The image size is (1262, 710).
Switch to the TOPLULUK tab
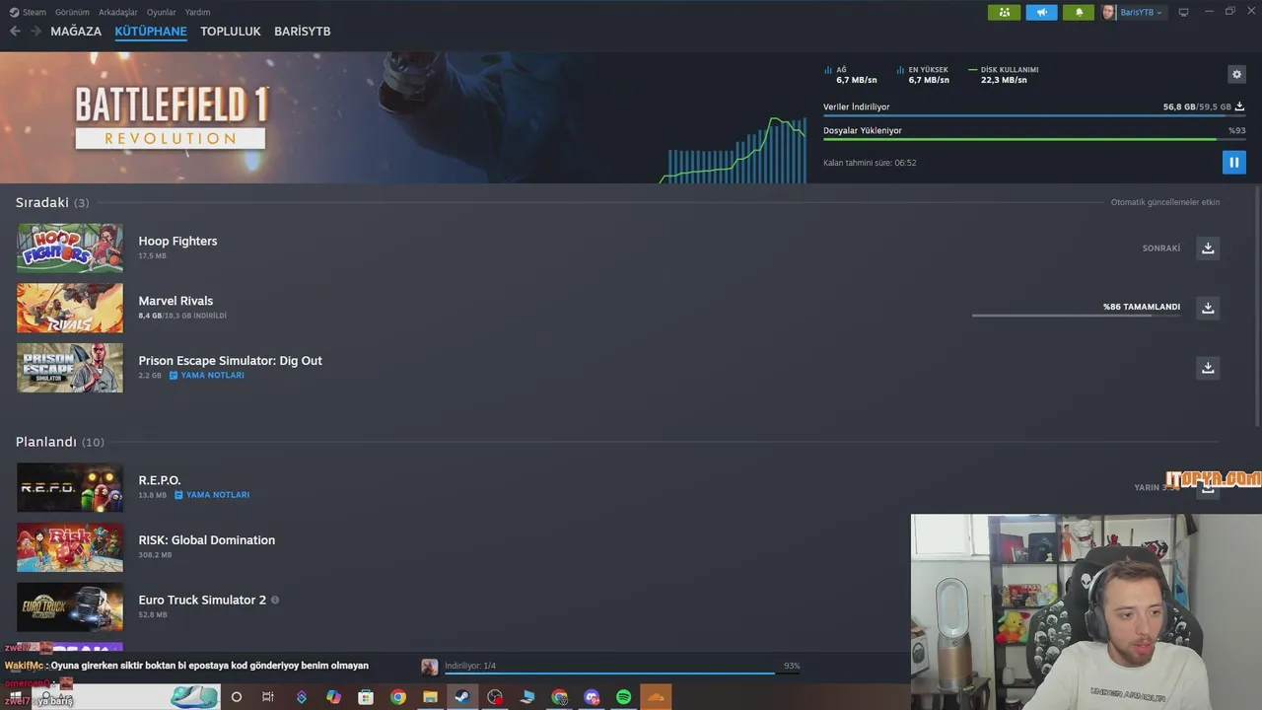pos(231,32)
